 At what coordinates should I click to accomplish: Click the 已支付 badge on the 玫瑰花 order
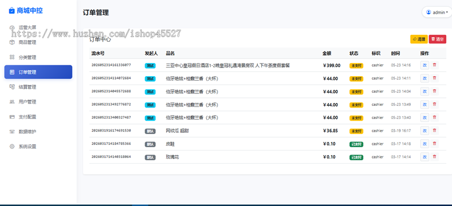(x=357, y=157)
